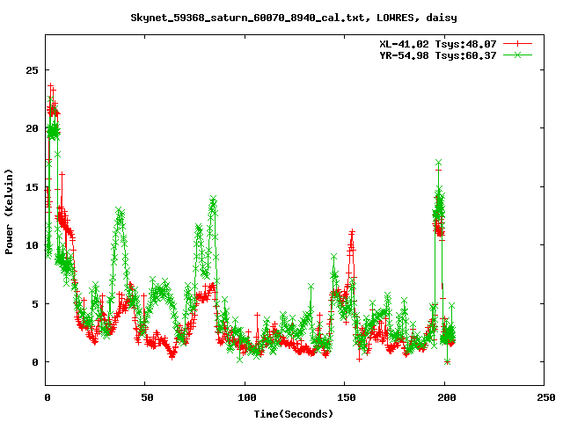Image resolution: width=563 pixels, height=422 pixels.
Task: Click the red line sample in legend
Action: tap(517, 44)
